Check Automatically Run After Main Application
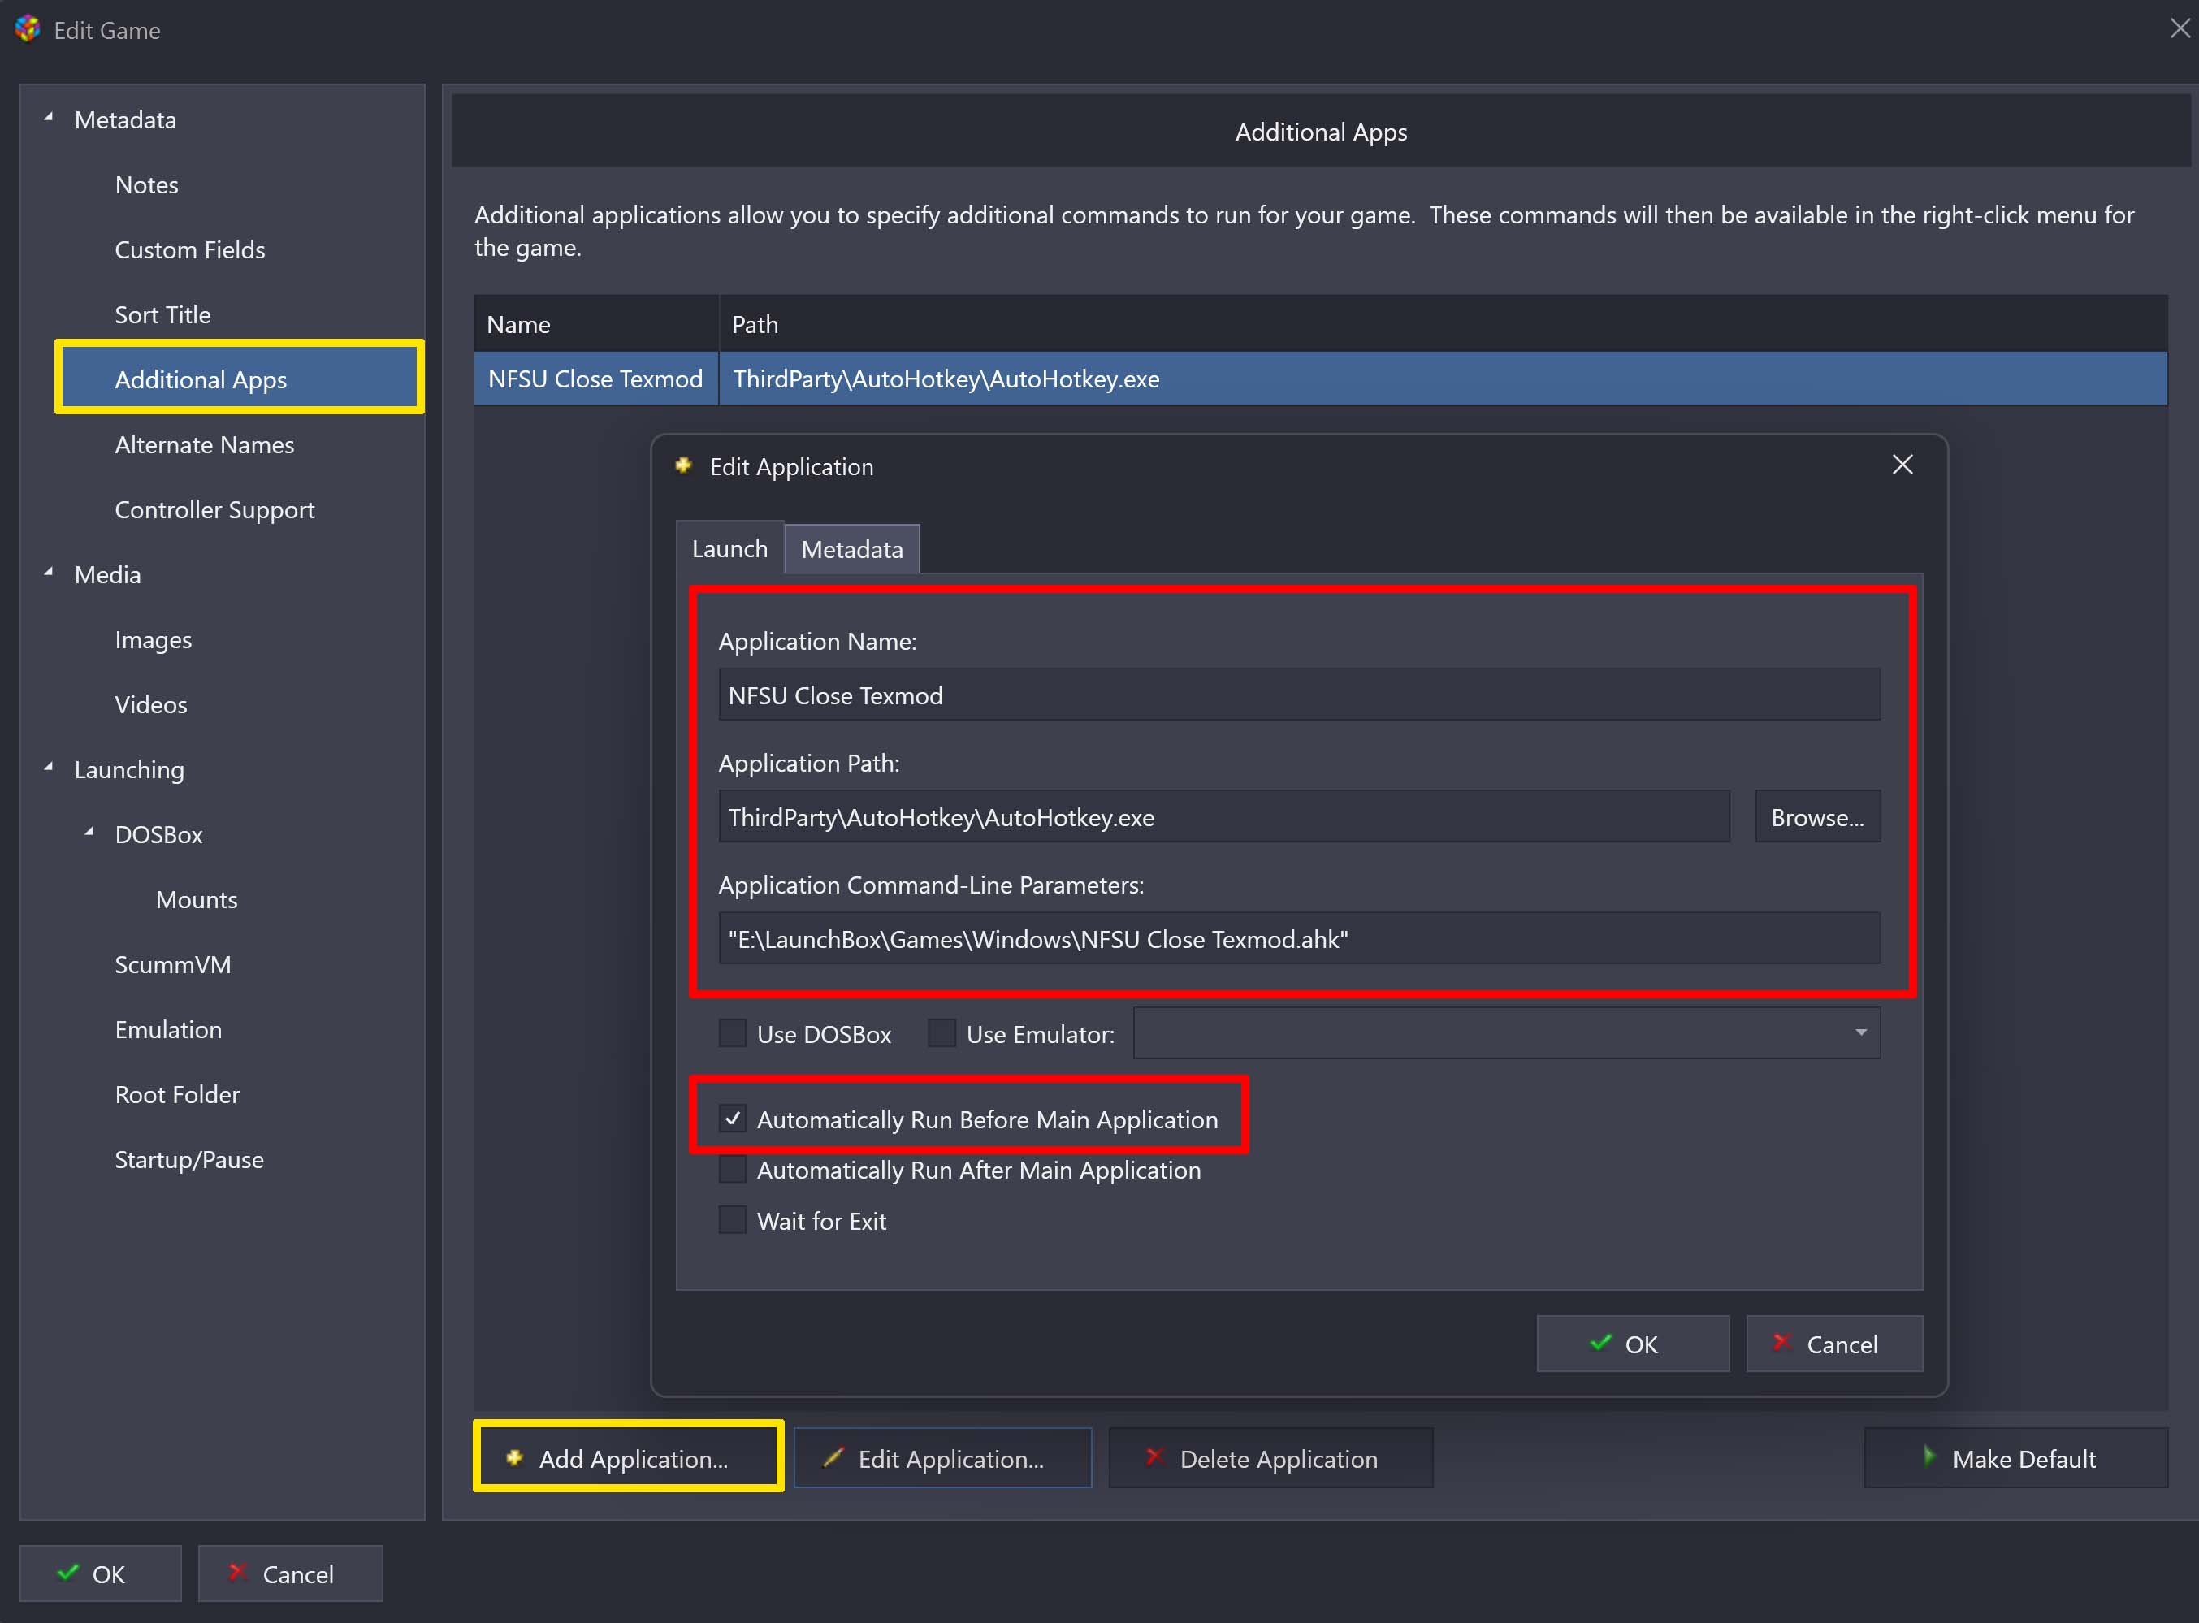The width and height of the screenshot is (2199, 1623). (733, 1170)
